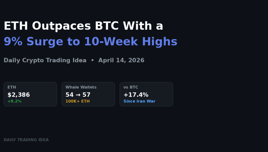Click the bullet separator before the date

(92, 60)
